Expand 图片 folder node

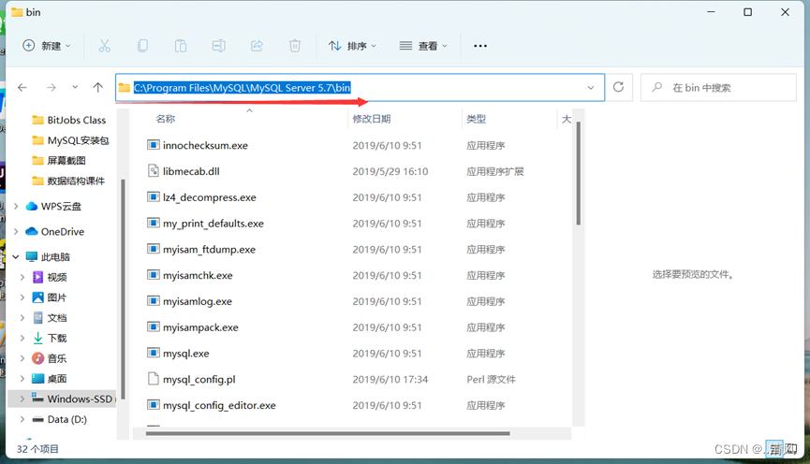click(x=22, y=297)
